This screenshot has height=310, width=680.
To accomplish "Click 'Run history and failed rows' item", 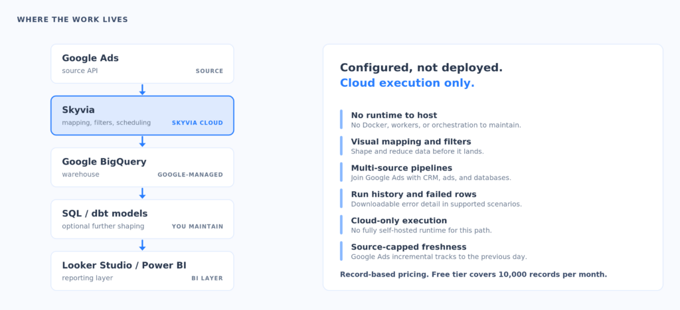I will coord(414,194).
